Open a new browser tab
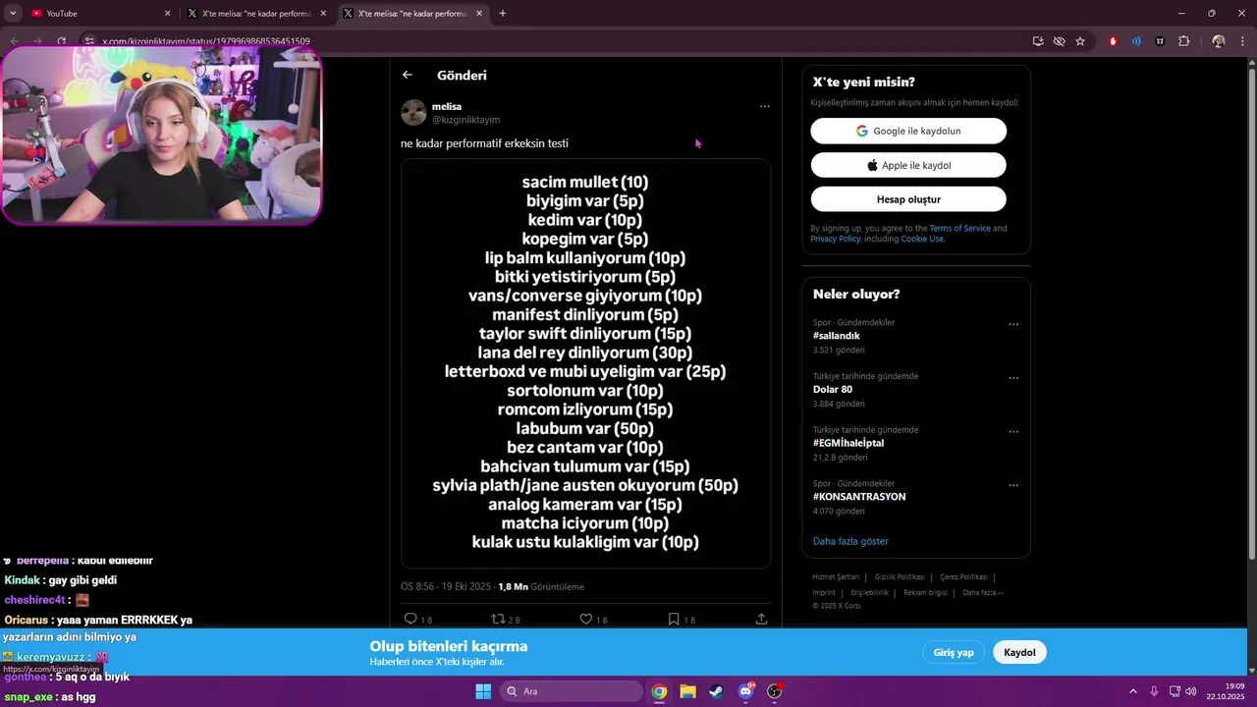The height and width of the screenshot is (707, 1257). [503, 14]
